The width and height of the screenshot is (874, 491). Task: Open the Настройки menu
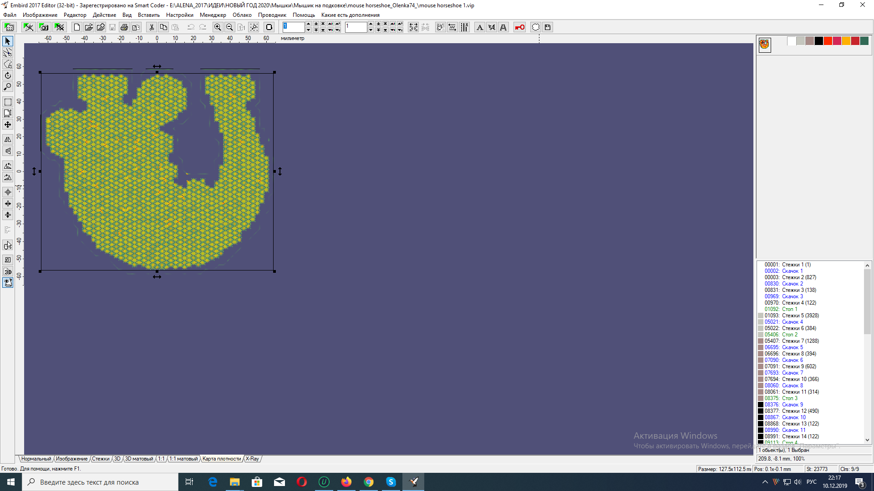(179, 15)
